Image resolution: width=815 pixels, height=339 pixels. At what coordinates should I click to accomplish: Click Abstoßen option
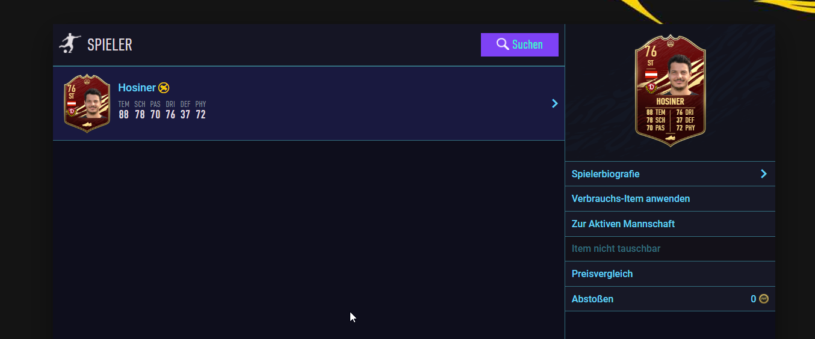[670, 299]
